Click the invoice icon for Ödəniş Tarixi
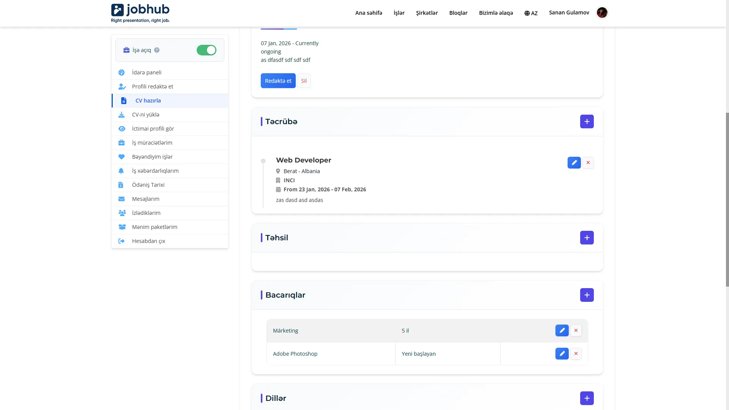This screenshot has width=729, height=410. (x=121, y=185)
